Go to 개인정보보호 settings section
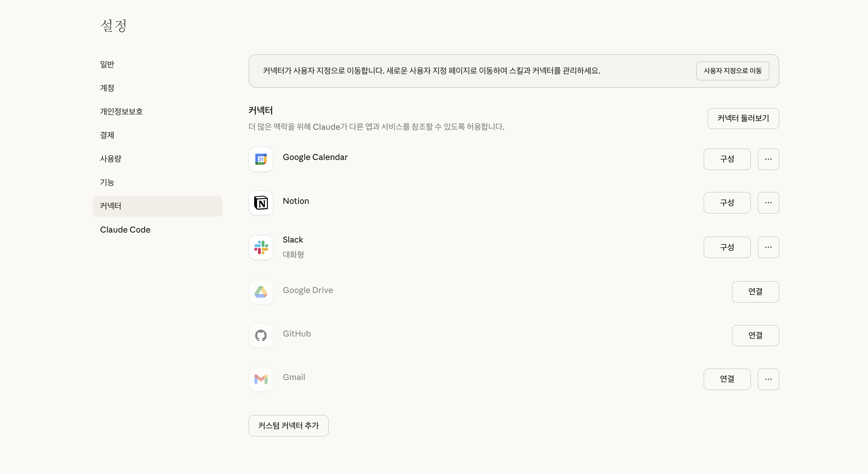Image resolution: width=868 pixels, height=474 pixels. pos(121,112)
